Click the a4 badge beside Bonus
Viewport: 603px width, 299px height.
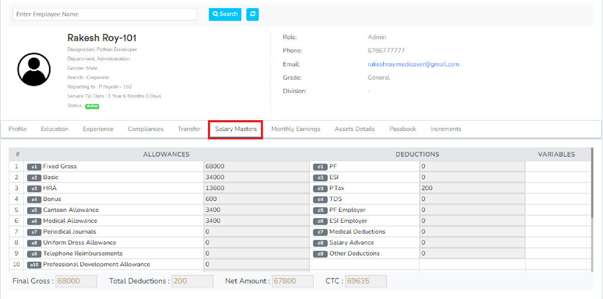click(34, 199)
